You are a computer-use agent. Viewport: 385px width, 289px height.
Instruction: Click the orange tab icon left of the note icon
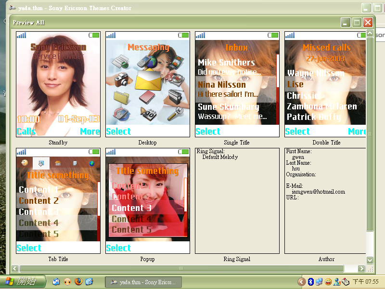point(58,163)
